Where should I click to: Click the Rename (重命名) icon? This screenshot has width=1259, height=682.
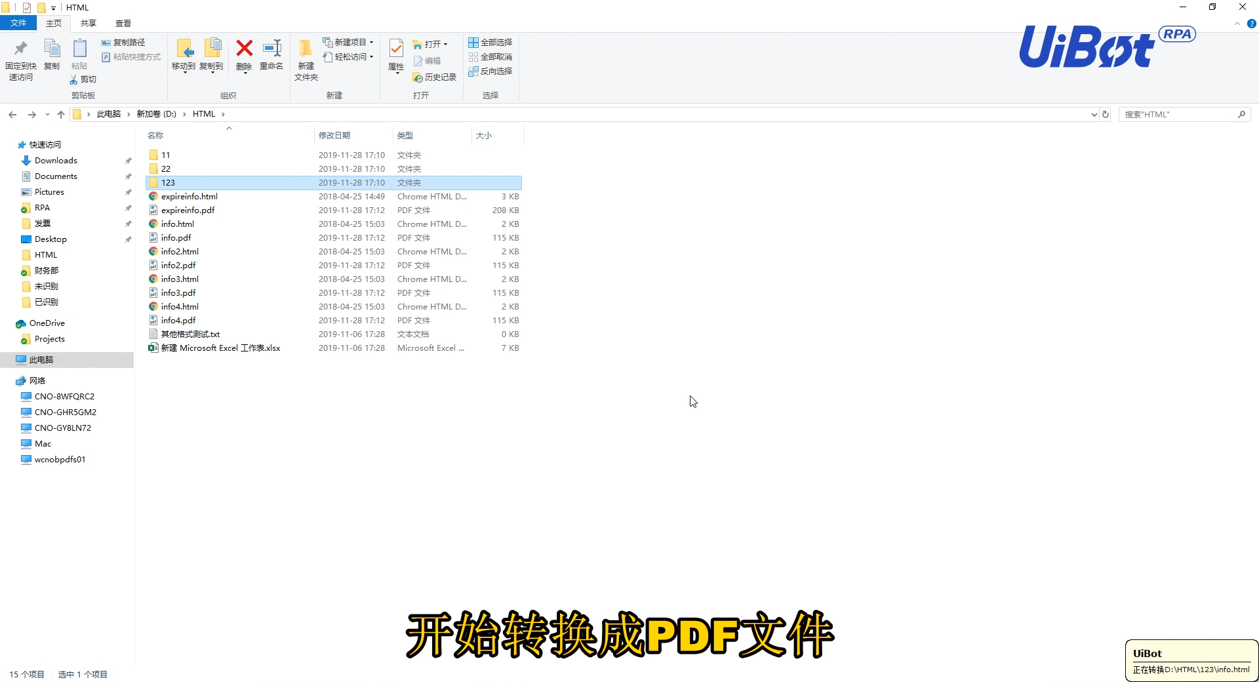(x=271, y=49)
